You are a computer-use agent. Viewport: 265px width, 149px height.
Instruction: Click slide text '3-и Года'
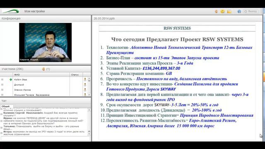coord(185,63)
